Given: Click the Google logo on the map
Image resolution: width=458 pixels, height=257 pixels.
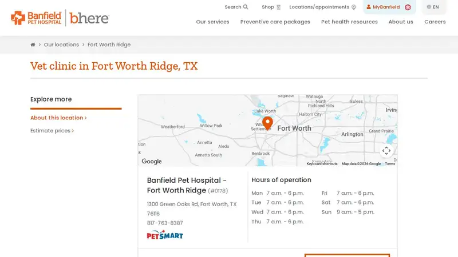Looking at the screenshot, I should [152, 162].
